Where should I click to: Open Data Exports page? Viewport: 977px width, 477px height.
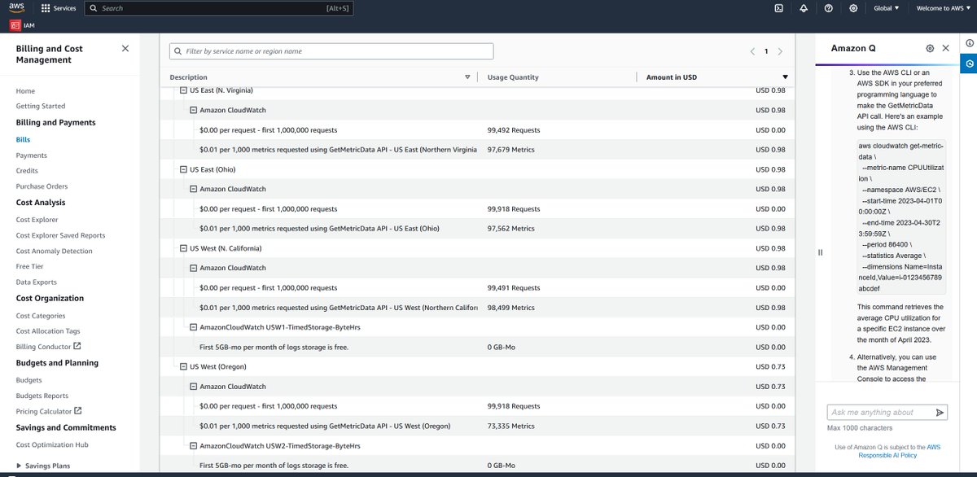[37, 282]
